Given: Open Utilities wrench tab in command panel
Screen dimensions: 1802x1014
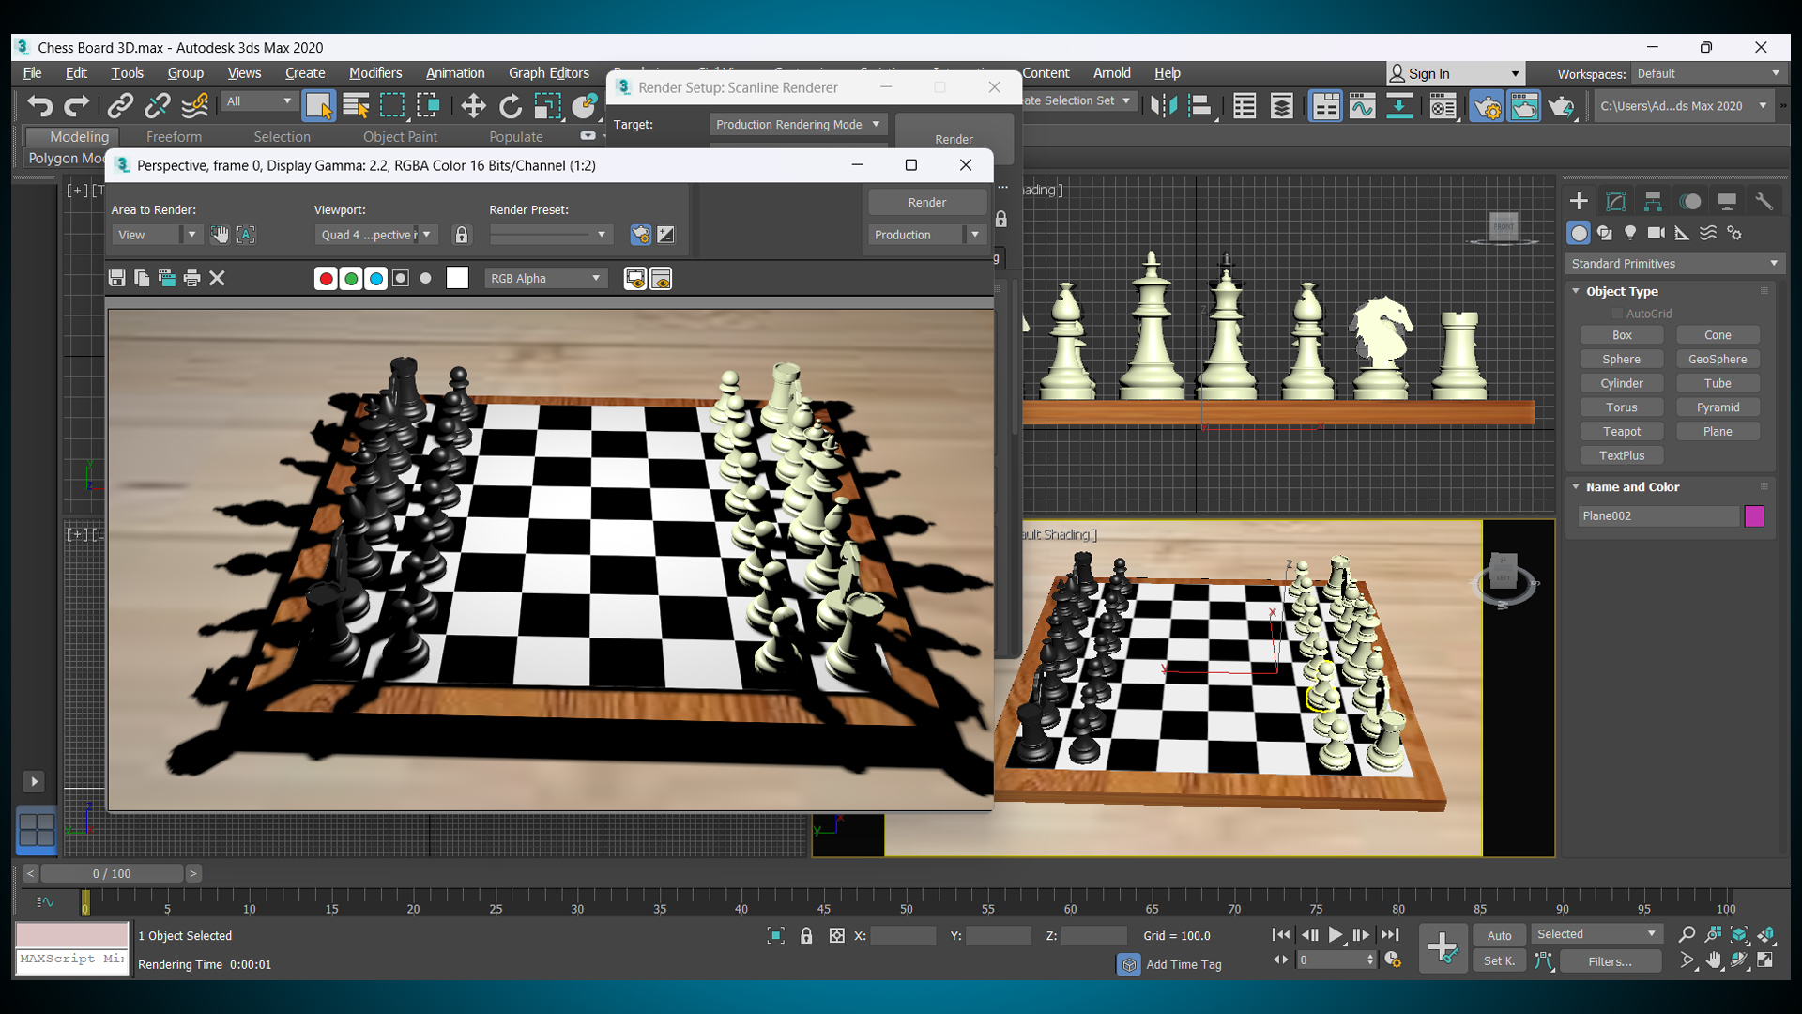Looking at the screenshot, I should point(1764,201).
